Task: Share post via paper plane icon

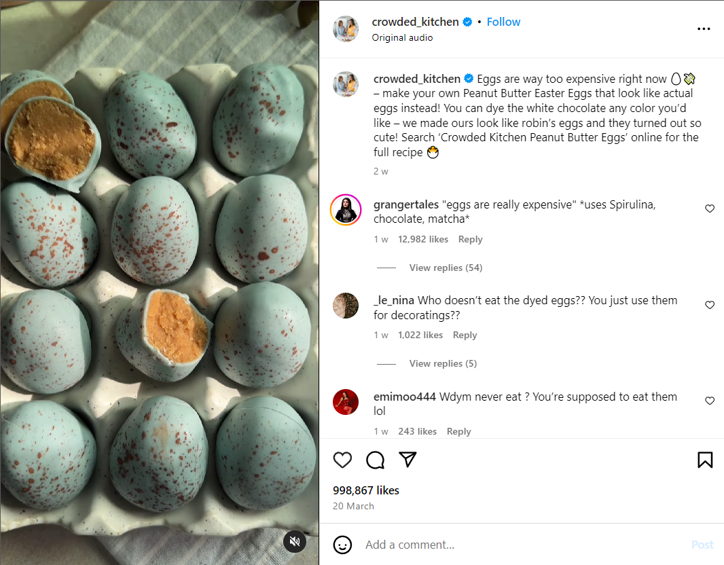Action: [408, 460]
